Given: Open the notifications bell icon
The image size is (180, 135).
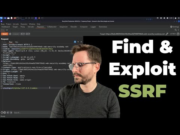Looking at the screenshot, I should tap(164, 18).
